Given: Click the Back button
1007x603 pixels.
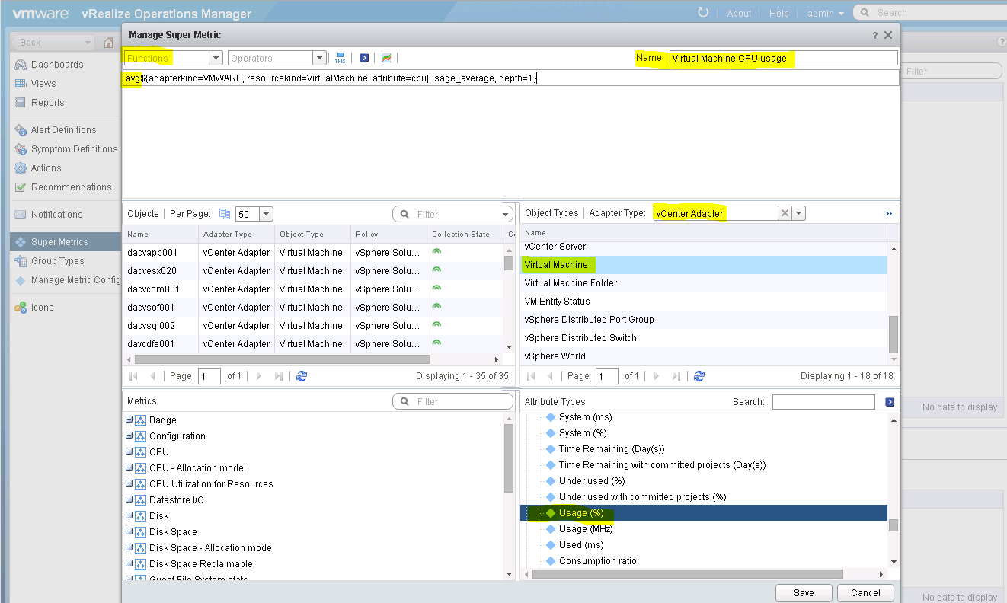Looking at the screenshot, I should [53, 43].
